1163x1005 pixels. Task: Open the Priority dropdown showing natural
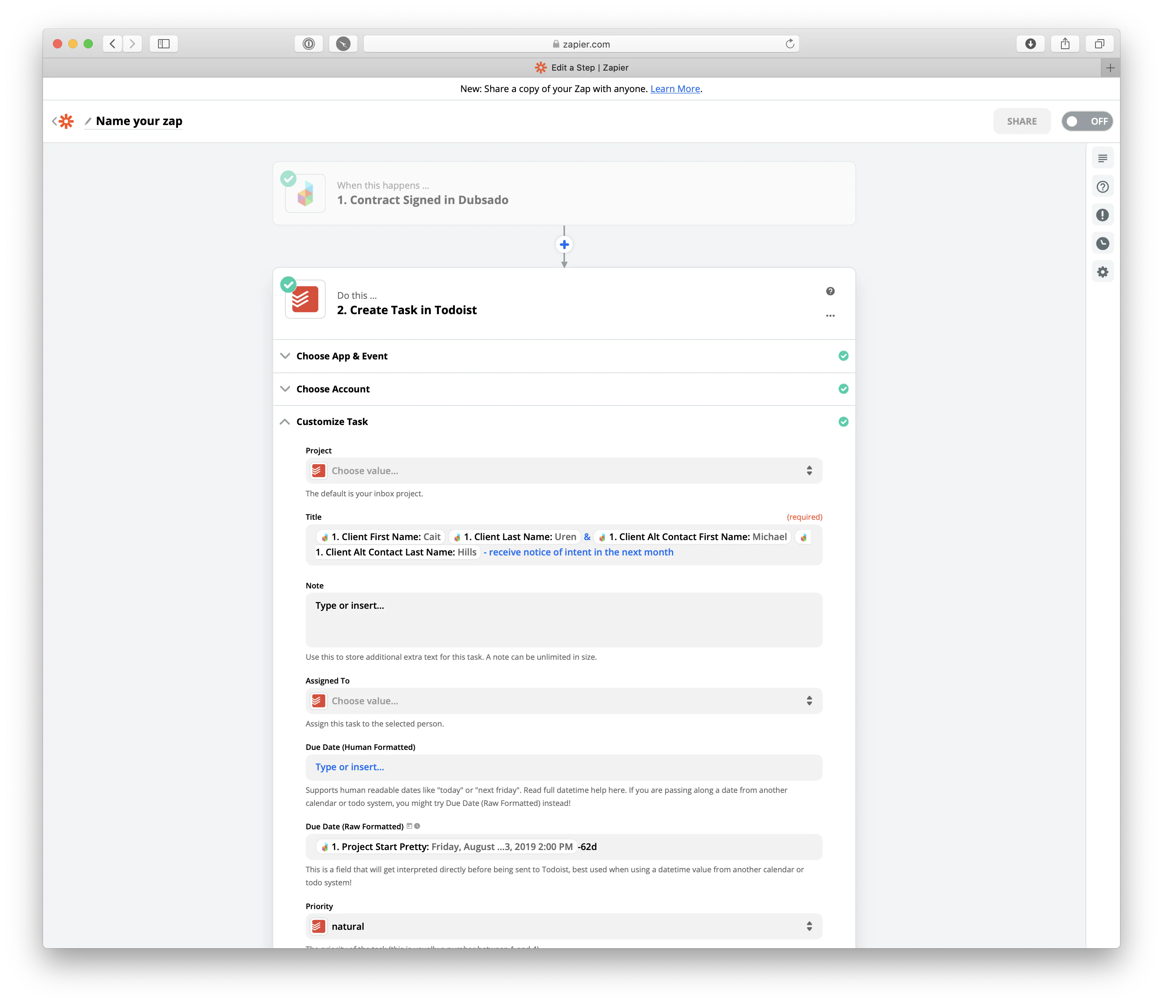564,927
